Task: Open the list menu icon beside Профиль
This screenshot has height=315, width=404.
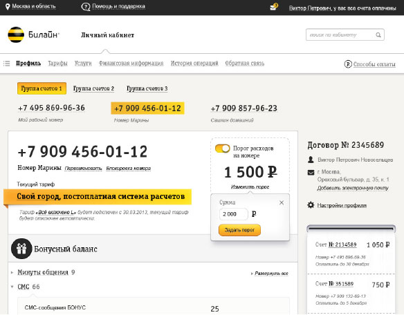Action: click(7, 63)
